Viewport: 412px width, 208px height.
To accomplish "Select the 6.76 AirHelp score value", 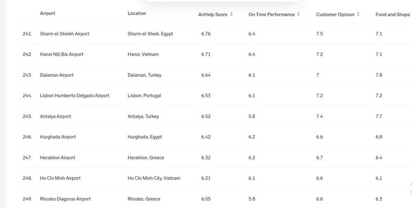I will pos(206,34).
